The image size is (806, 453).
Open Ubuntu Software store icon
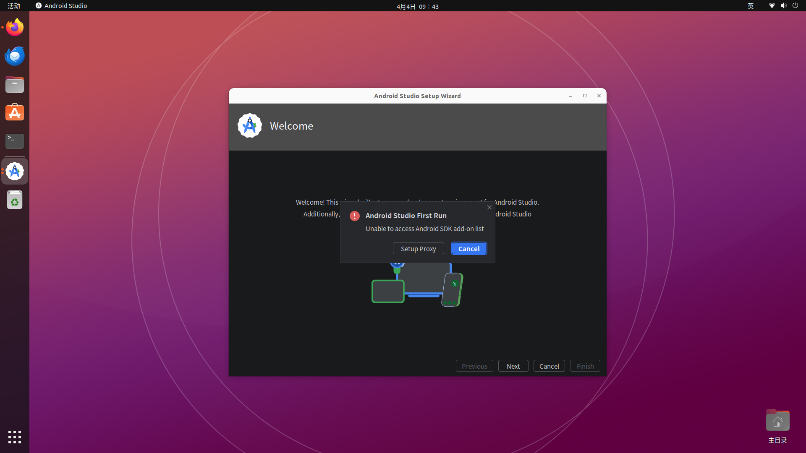click(x=15, y=113)
